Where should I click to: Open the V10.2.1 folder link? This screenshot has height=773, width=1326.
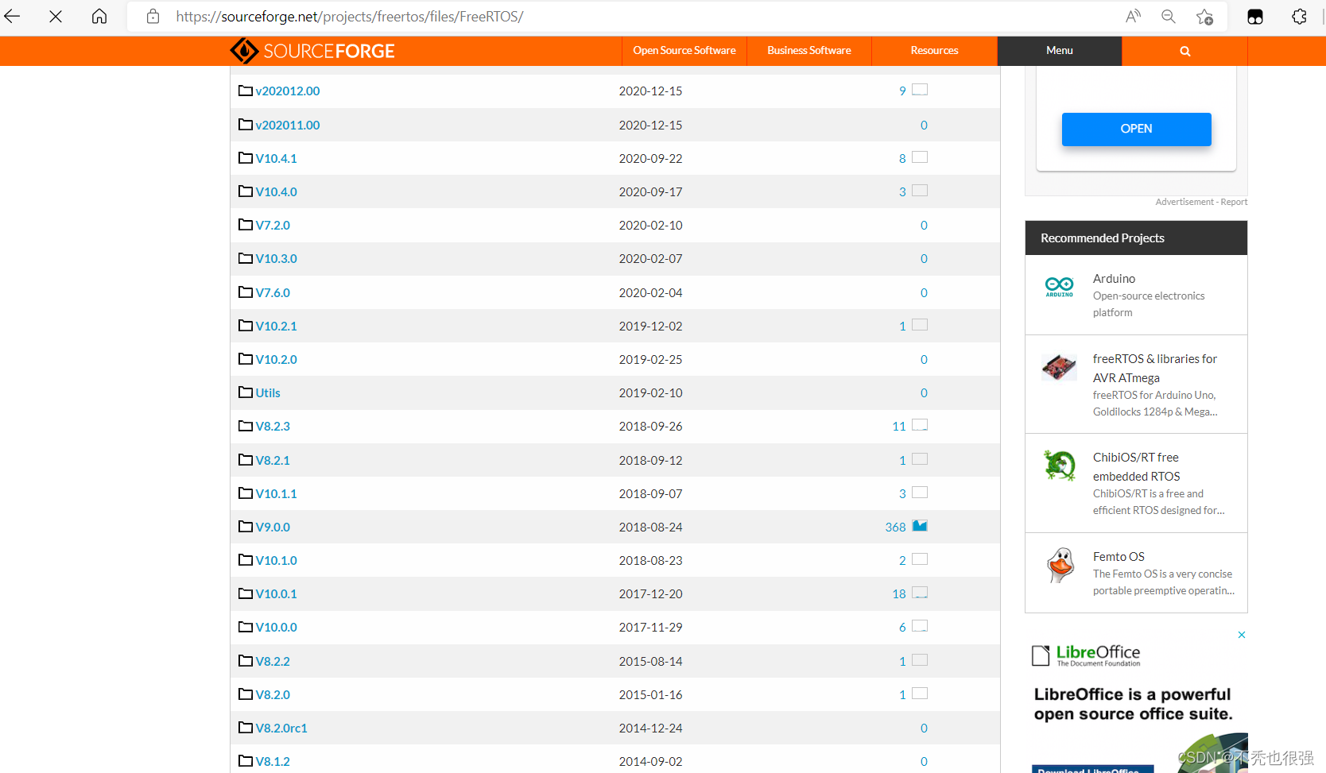click(x=276, y=326)
